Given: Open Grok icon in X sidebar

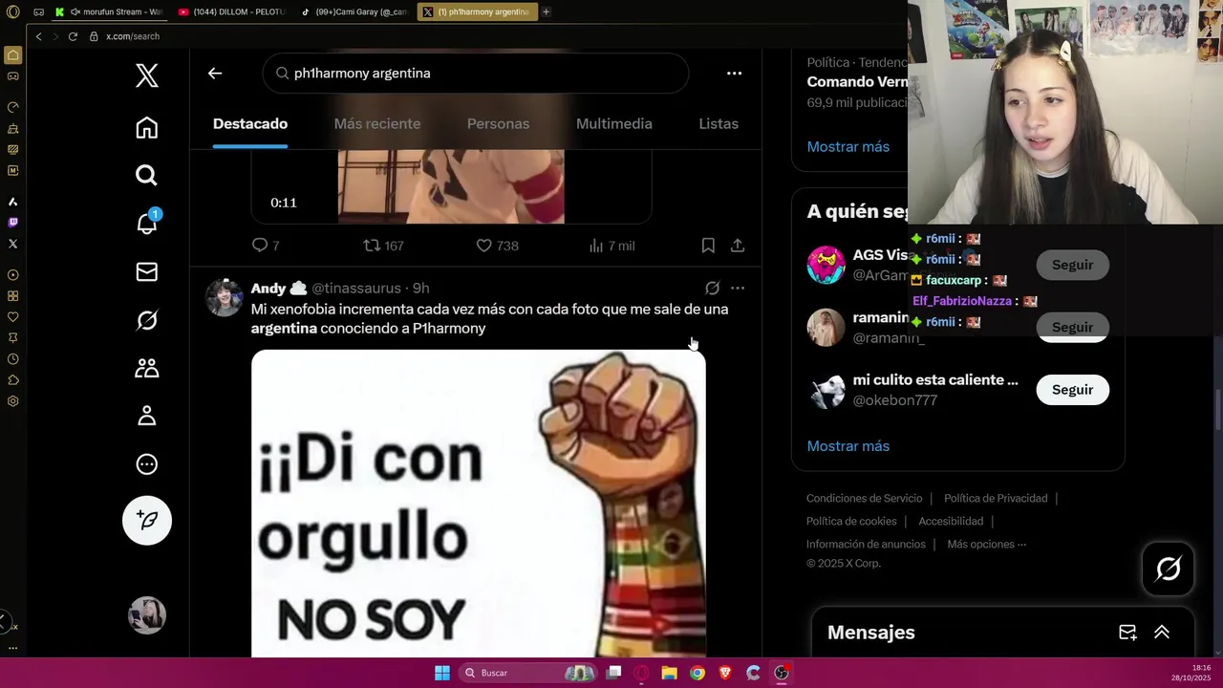Looking at the screenshot, I should pos(146,320).
